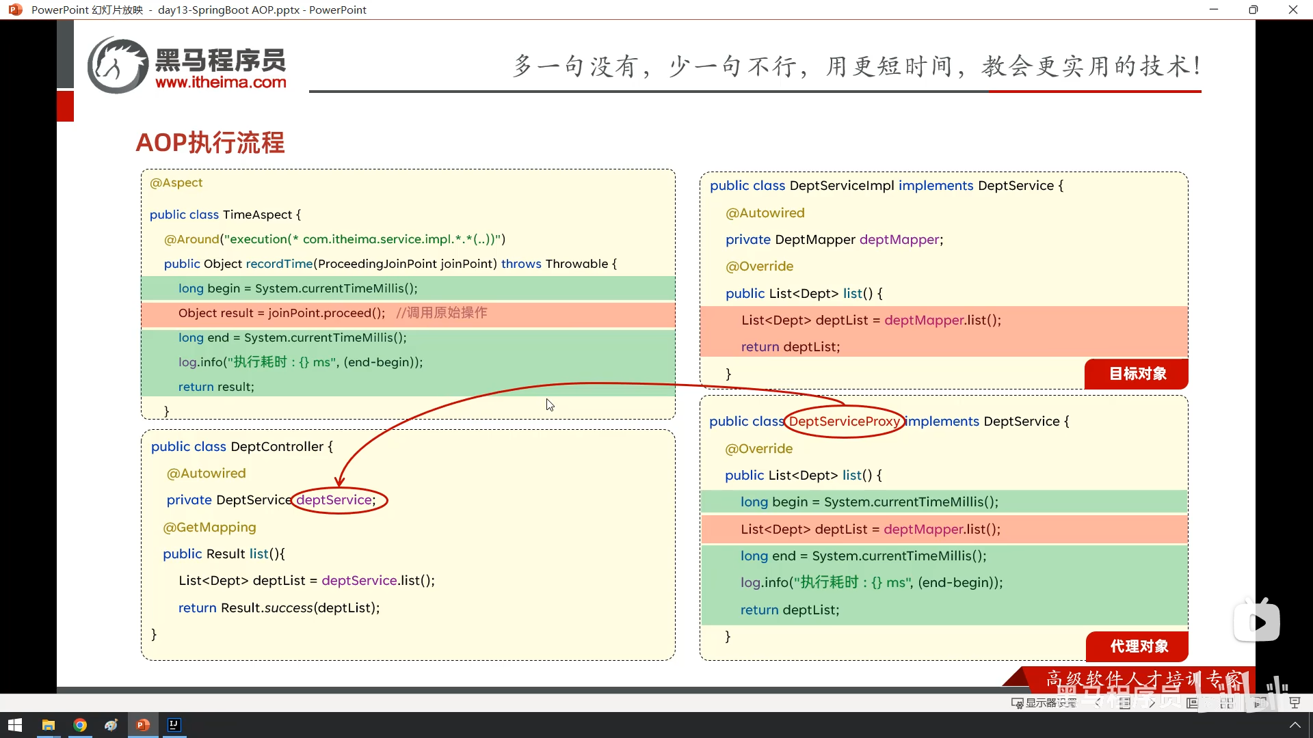Viewport: 1313px width, 738px height.
Task: Click the 'public class TimeAspect {' line
Action: (x=225, y=215)
